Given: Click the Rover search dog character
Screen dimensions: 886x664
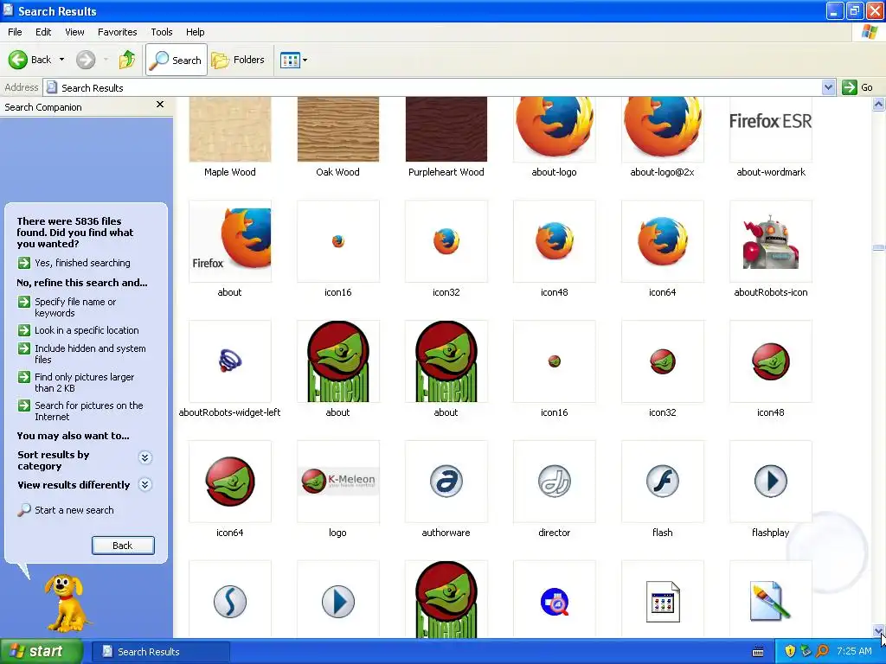Looking at the screenshot, I should pyautogui.click(x=67, y=603).
